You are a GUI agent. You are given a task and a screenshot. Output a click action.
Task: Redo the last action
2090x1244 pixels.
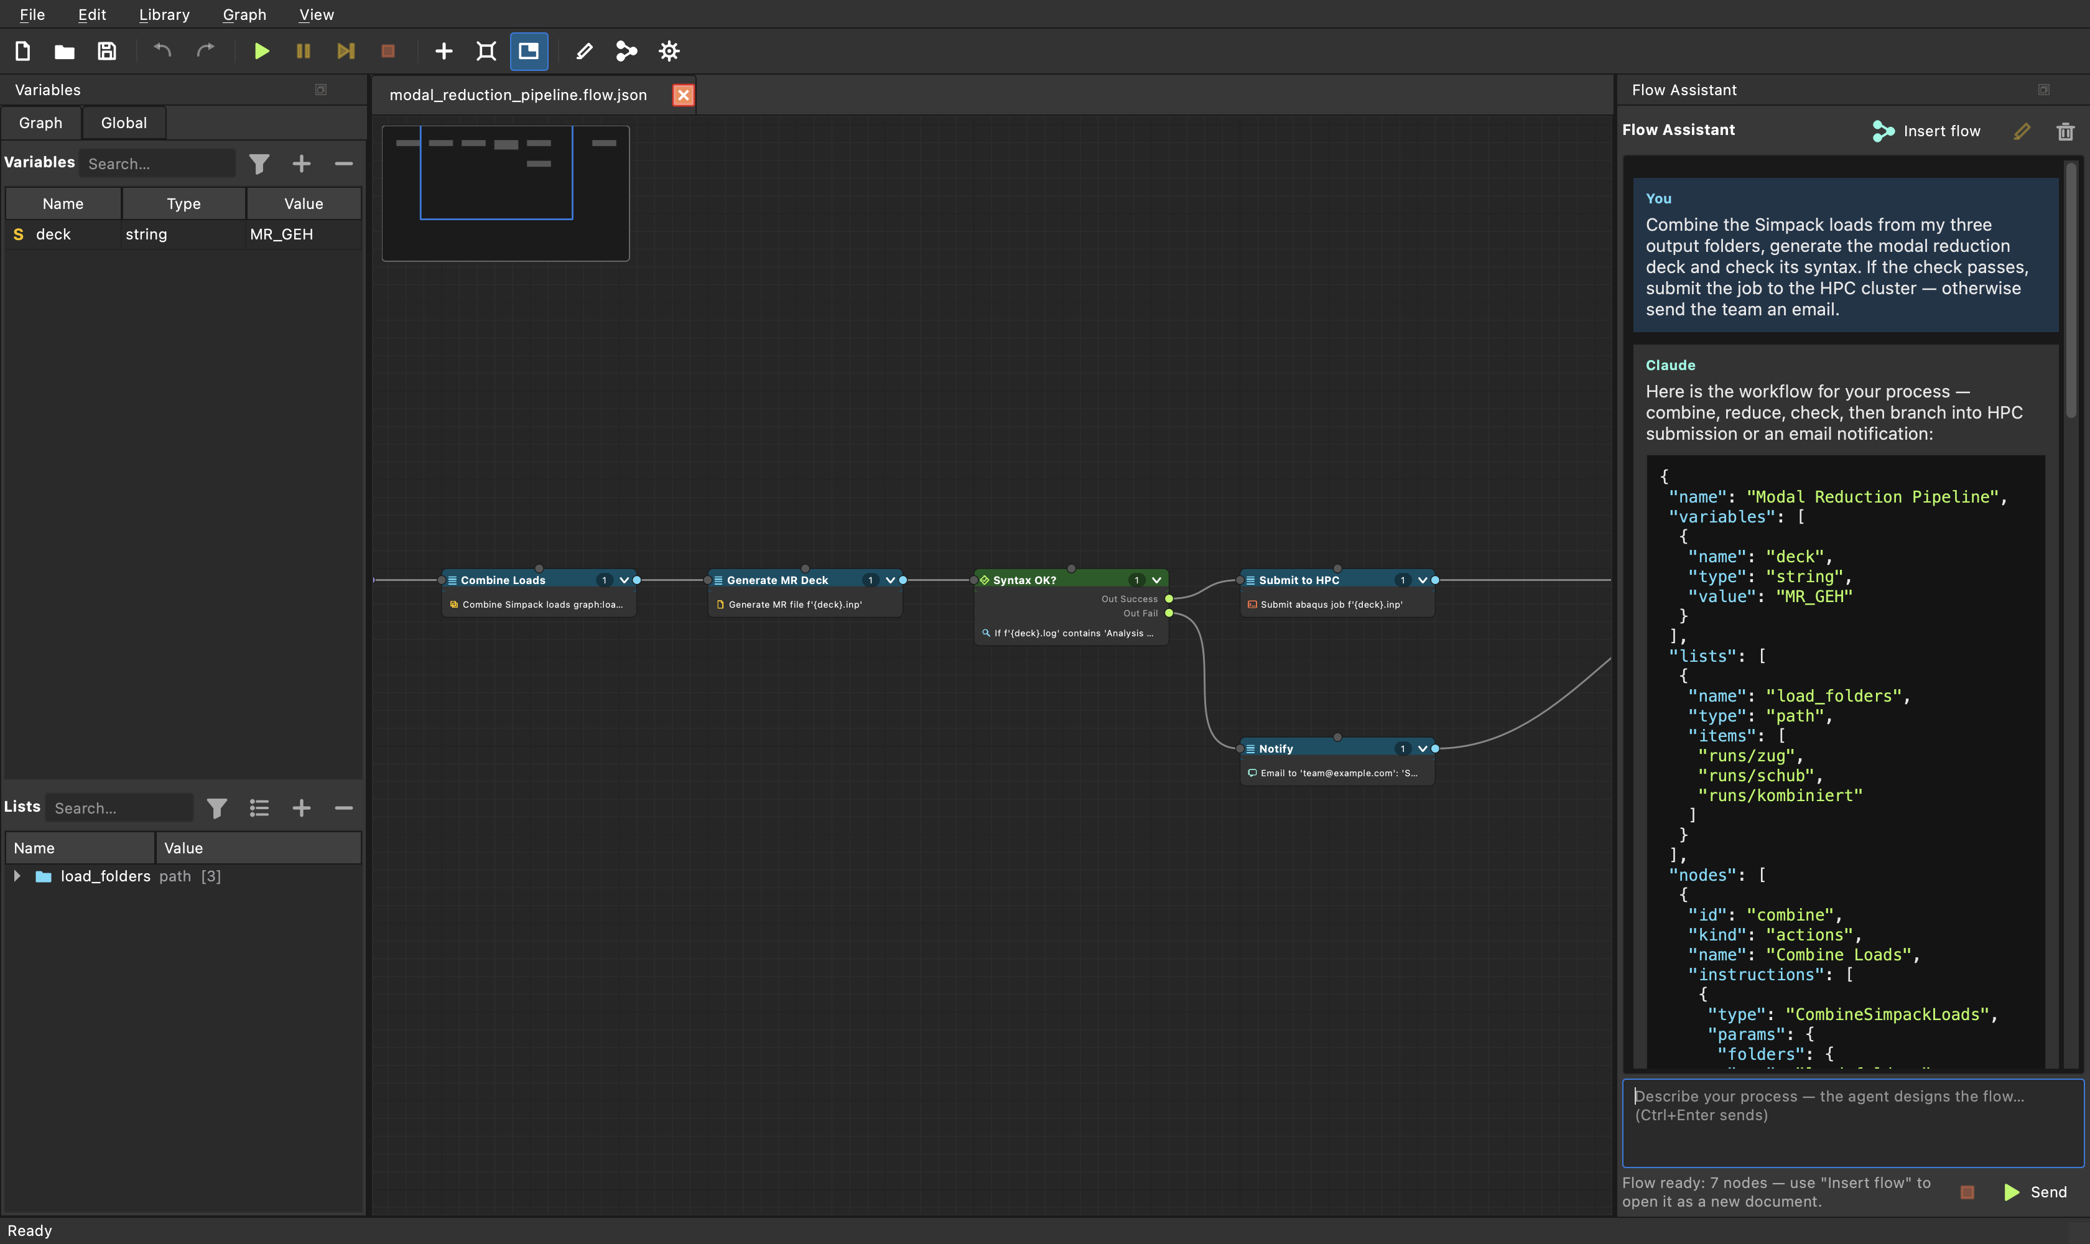point(205,51)
